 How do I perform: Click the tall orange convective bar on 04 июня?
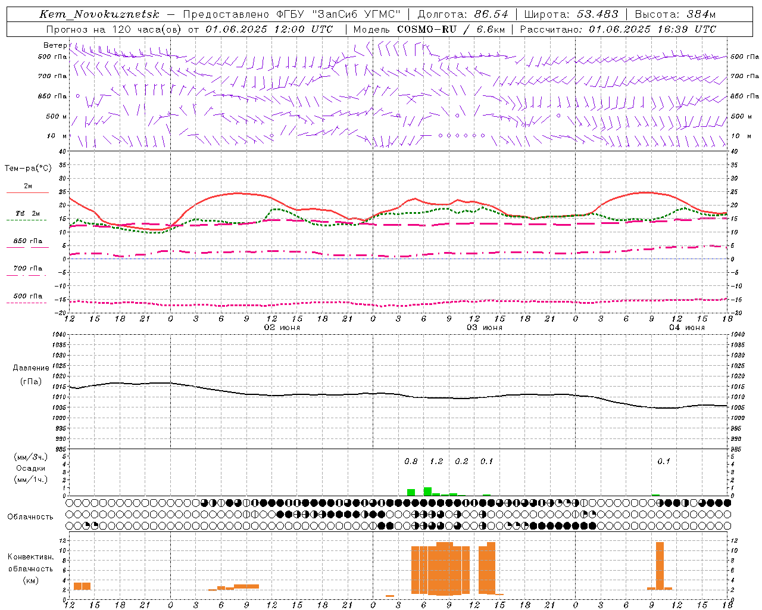660,565
